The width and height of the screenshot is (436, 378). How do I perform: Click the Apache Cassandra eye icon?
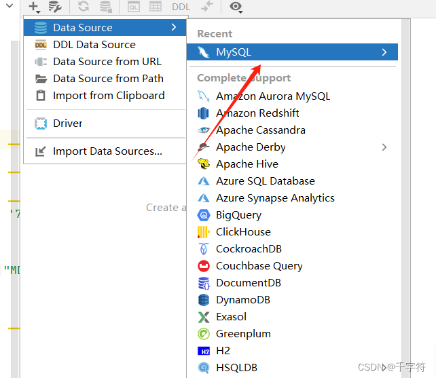[203, 130]
